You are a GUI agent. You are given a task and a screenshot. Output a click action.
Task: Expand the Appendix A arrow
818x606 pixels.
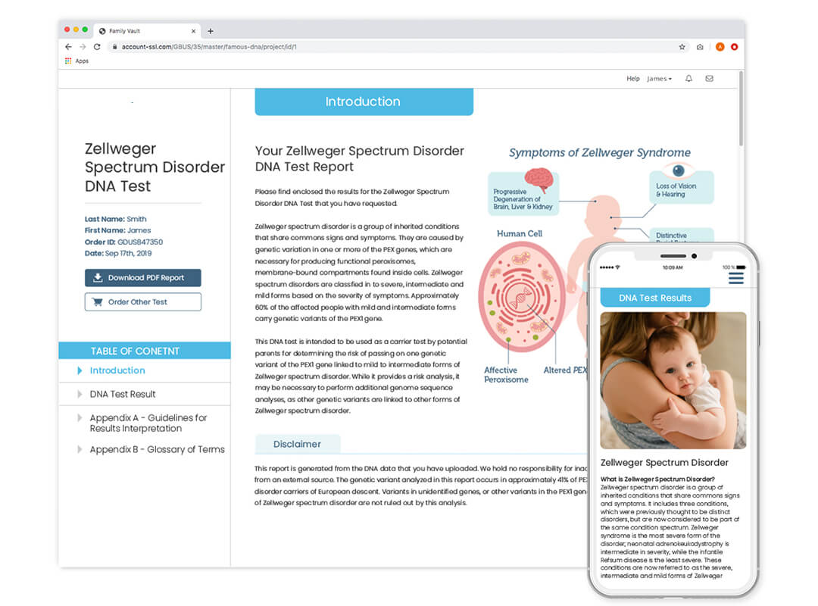pyautogui.click(x=80, y=417)
